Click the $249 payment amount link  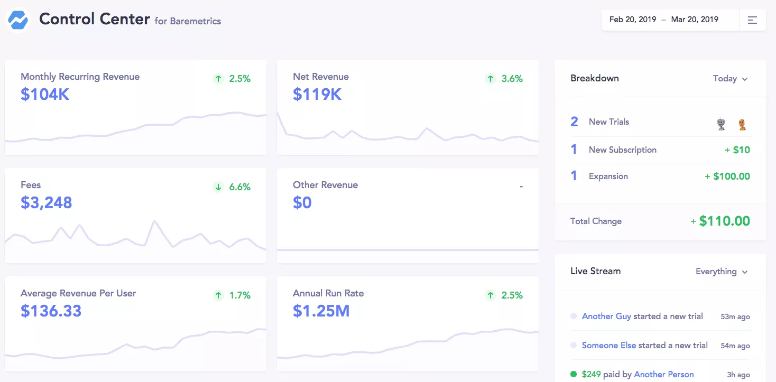click(592, 375)
